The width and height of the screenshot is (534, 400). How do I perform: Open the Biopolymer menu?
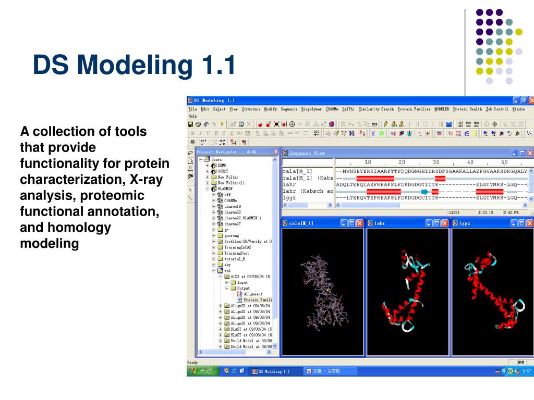click(311, 109)
